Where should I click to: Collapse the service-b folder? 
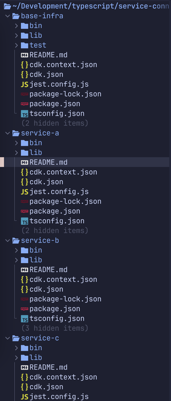(7, 240)
